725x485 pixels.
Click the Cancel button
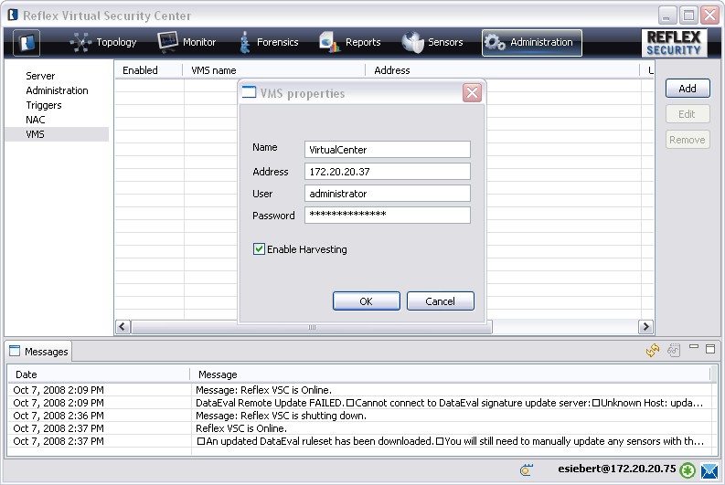tap(440, 301)
